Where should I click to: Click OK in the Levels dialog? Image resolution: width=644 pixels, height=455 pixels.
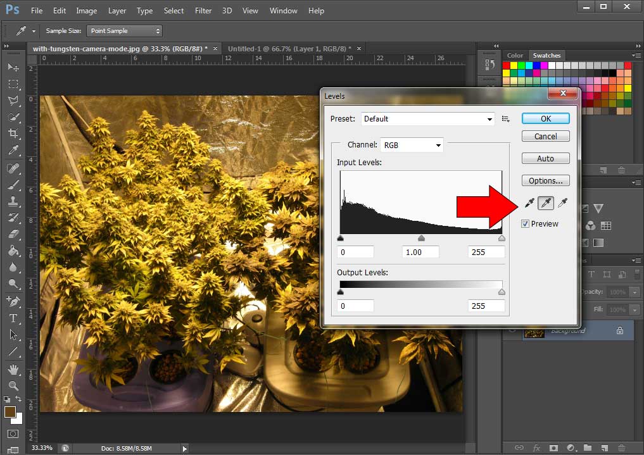point(545,118)
